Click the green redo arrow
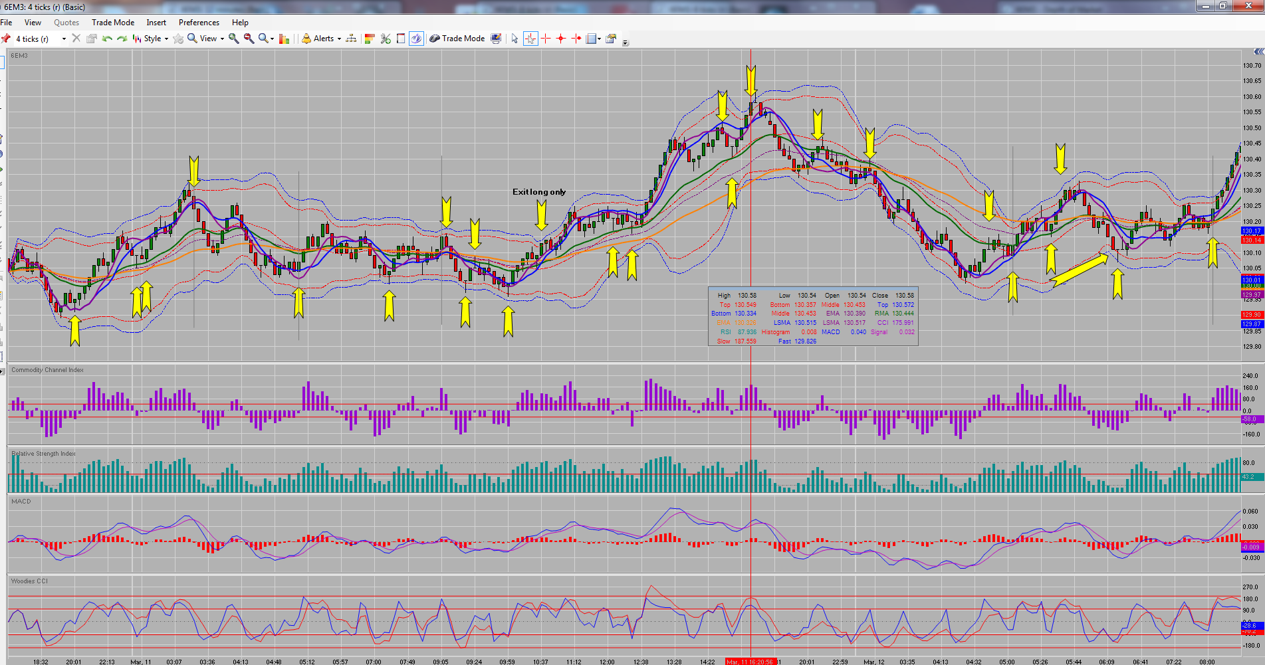The height and width of the screenshot is (665, 1265). click(122, 39)
